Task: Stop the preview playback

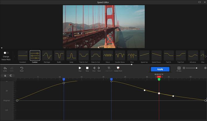Action: coord(87,68)
